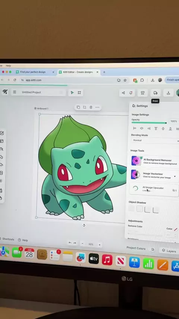Zoom out with the minus button
This screenshot has width=179, height=319.
click(82, 244)
